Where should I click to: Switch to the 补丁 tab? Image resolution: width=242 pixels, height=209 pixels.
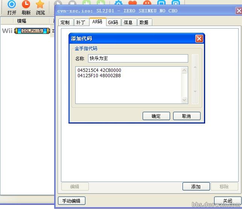pyautogui.click(x=81, y=22)
